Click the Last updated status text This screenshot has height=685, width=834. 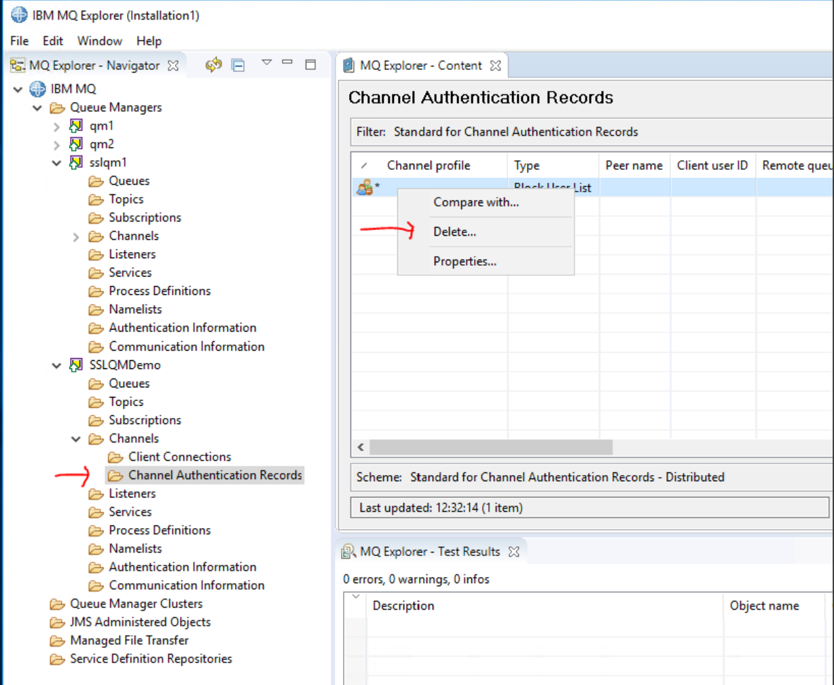tap(441, 508)
